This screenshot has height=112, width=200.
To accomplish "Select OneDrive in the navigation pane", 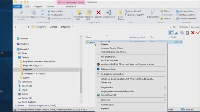I will (24, 44).
